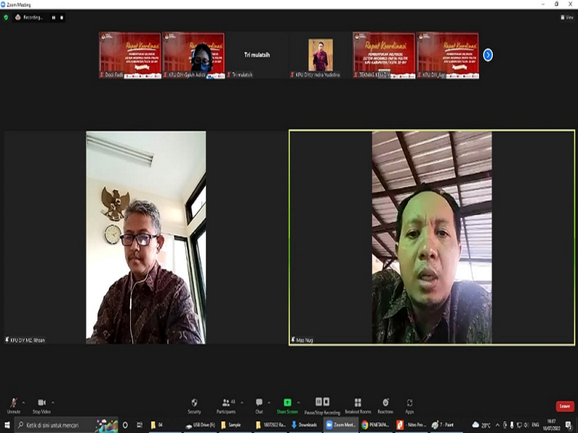Click the green Share Screen icon
The width and height of the screenshot is (578, 433).
(x=287, y=403)
